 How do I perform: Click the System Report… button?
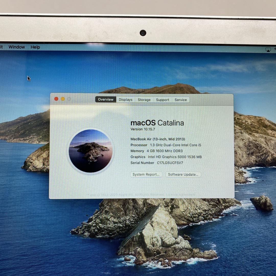point(146,175)
